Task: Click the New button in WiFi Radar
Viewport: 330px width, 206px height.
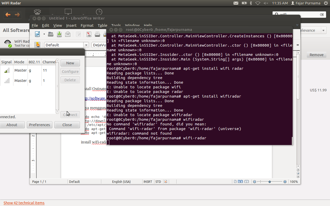Action: pos(70,63)
